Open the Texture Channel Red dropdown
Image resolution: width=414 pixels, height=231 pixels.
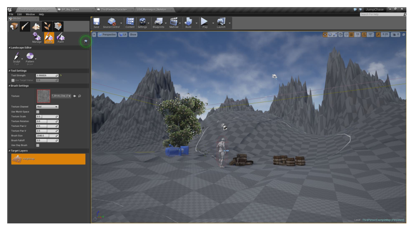47,107
